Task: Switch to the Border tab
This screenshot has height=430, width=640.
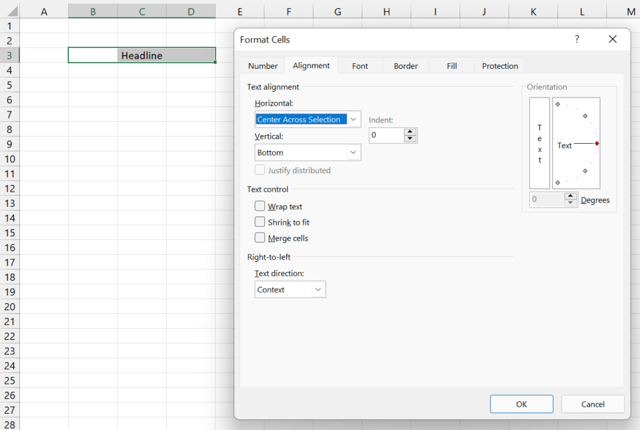Action: (x=405, y=65)
